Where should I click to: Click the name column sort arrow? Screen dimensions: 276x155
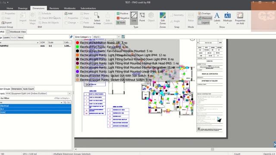coord(61,102)
